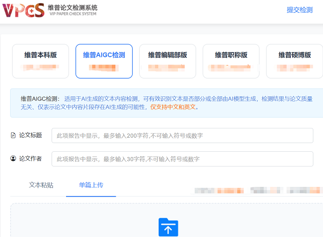This screenshot has height=237, width=323.
Task: Switch to the 单篇上传 tab
Action: [91, 185]
